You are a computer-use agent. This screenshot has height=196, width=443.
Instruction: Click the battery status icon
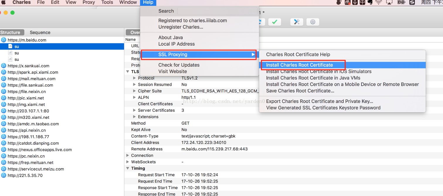pyautogui.click(x=401, y=2)
